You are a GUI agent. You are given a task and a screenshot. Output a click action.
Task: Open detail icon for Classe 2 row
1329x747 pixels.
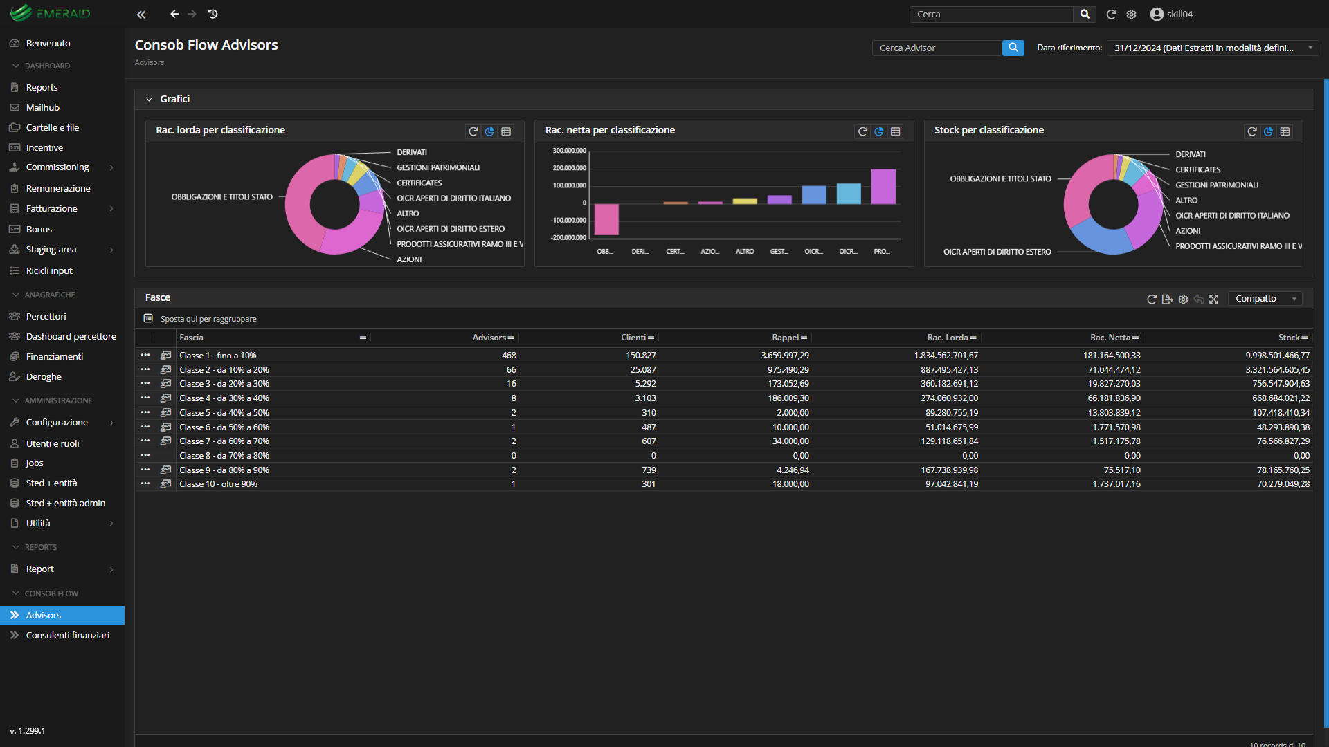point(166,369)
